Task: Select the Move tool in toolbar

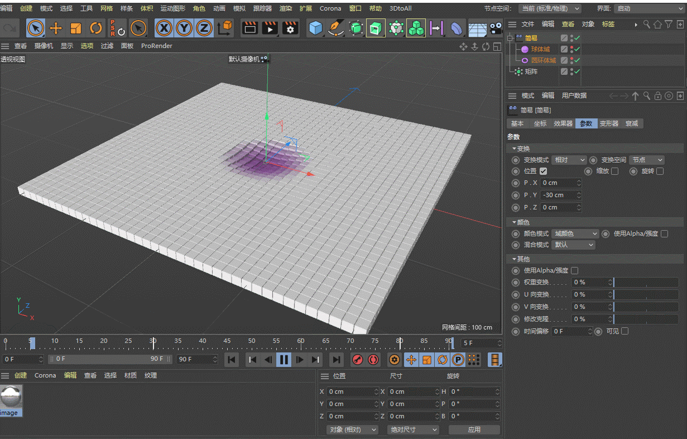Action: (x=56, y=28)
